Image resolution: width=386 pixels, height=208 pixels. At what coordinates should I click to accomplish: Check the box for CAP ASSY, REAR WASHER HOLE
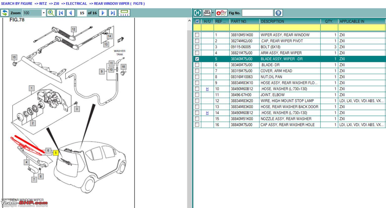click(x=197, y=125)
